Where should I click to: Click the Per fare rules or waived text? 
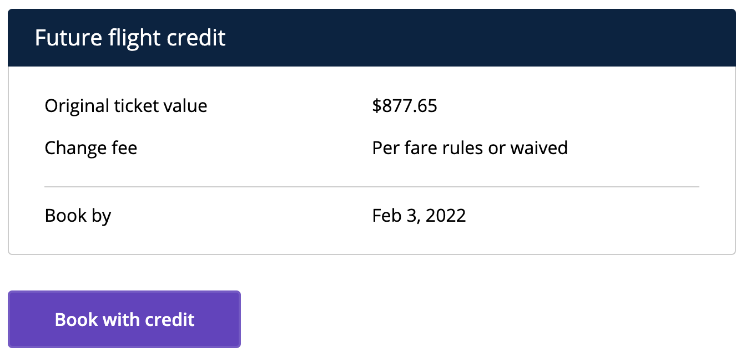[x=470, y=148]
